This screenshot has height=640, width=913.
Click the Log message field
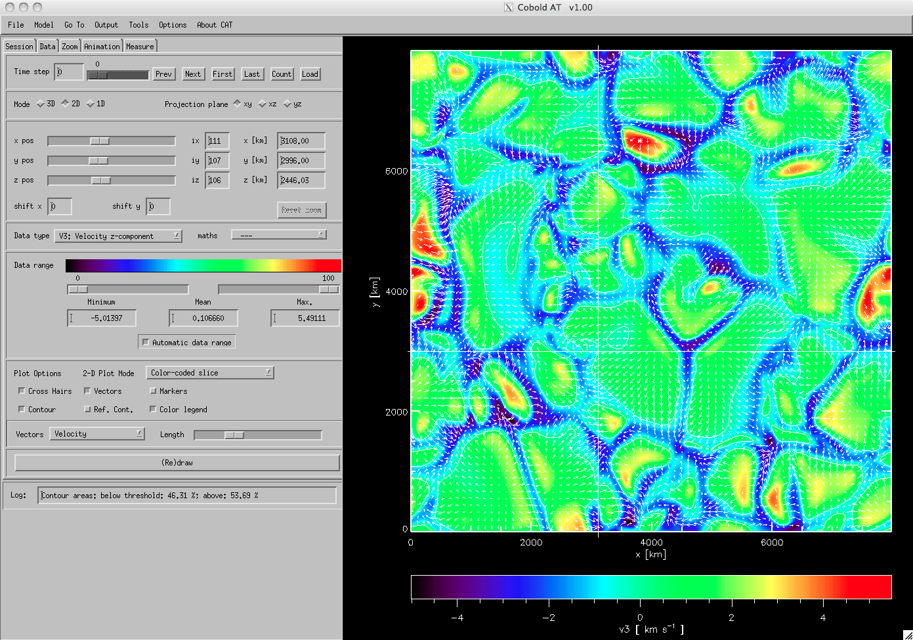(x=188, y=496)
